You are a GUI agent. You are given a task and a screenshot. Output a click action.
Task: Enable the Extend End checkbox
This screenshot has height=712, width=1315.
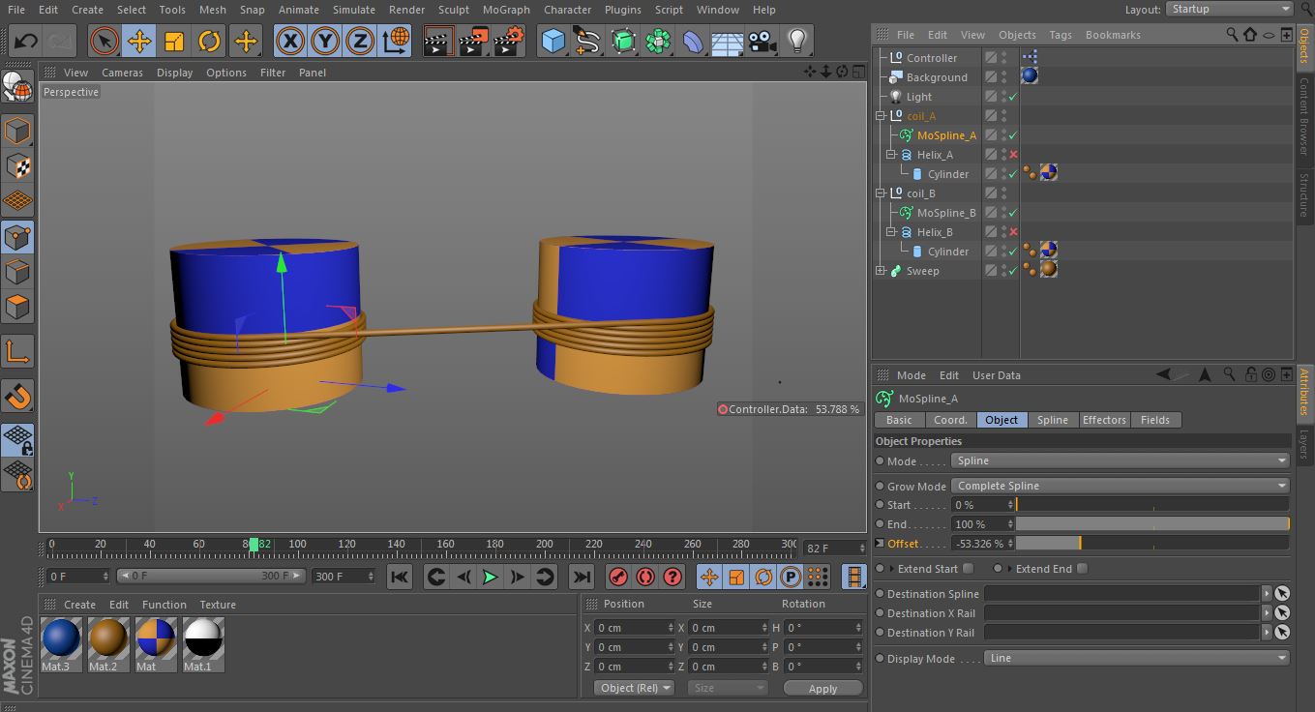point(1082,569)
